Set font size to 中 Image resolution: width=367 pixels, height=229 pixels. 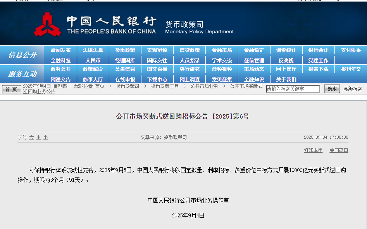point(39,137)
